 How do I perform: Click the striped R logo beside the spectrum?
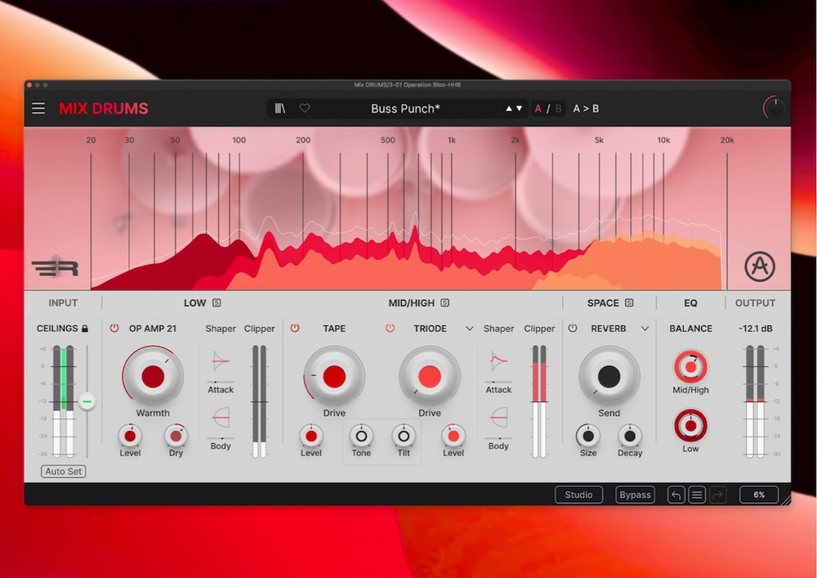[x=56, y=267]
